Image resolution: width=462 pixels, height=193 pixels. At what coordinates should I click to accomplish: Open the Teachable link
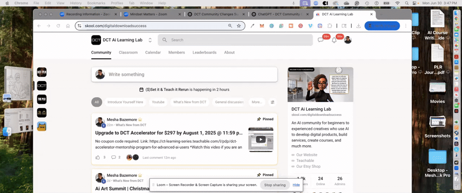(x=305, y=161)
